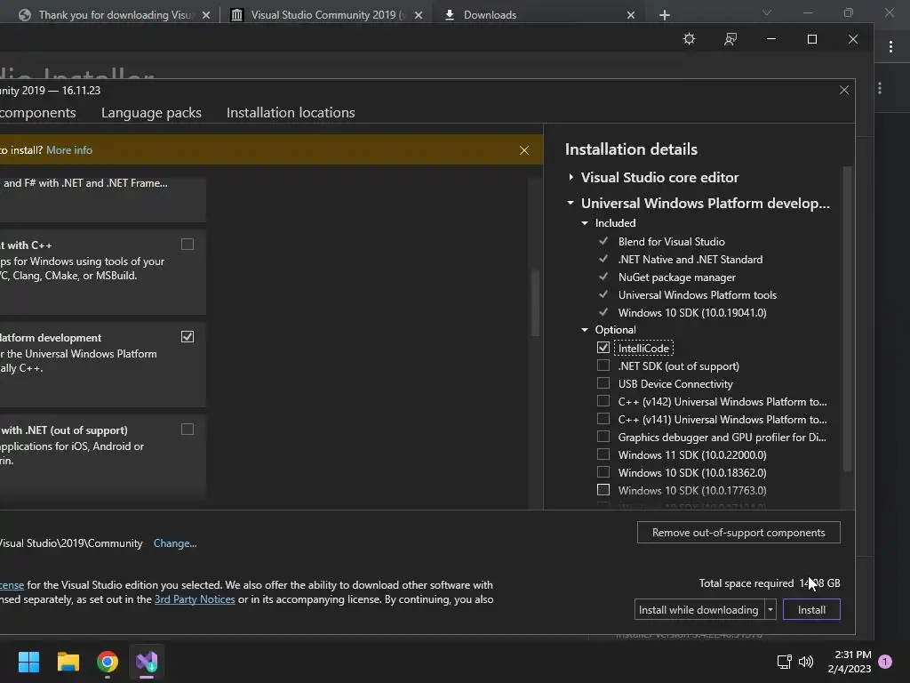This screenshot has height=683, width=910.
Task: Collapse the Optional components list
Action: (585, 330)
